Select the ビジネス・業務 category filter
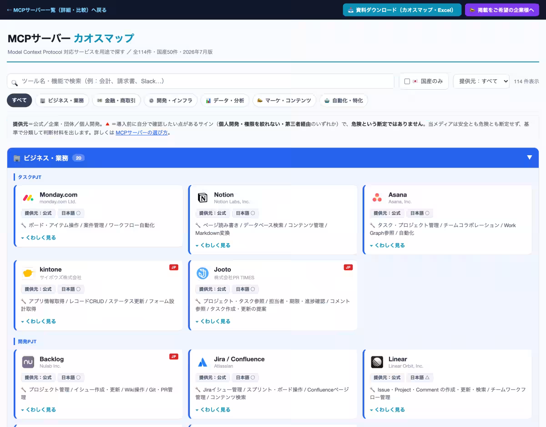This screenshot has height=427, width=546. coord(62,101)
